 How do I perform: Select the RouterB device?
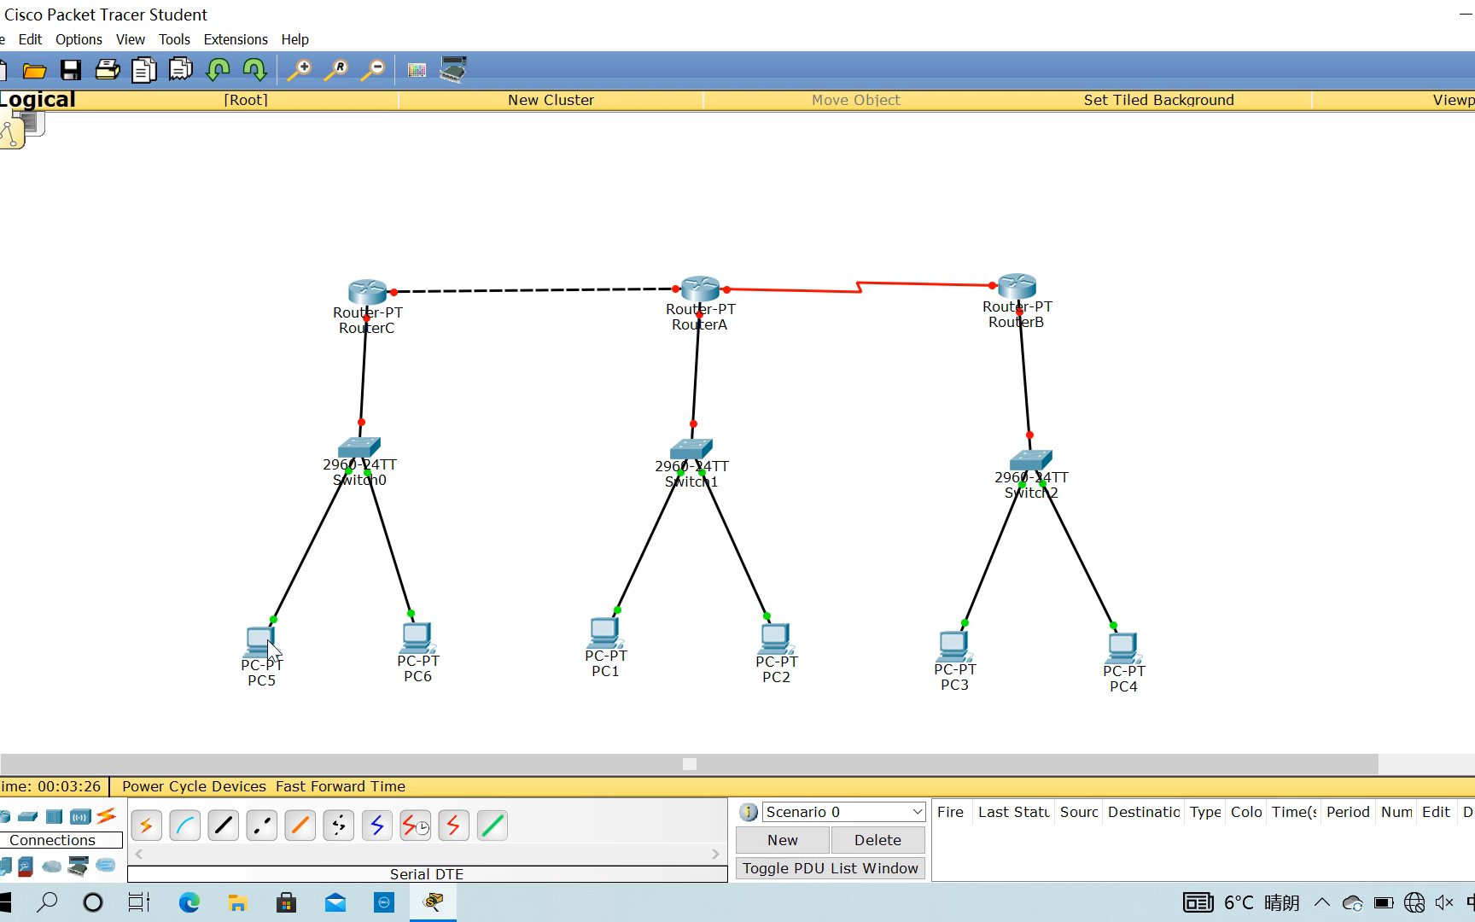[1017, 286]
